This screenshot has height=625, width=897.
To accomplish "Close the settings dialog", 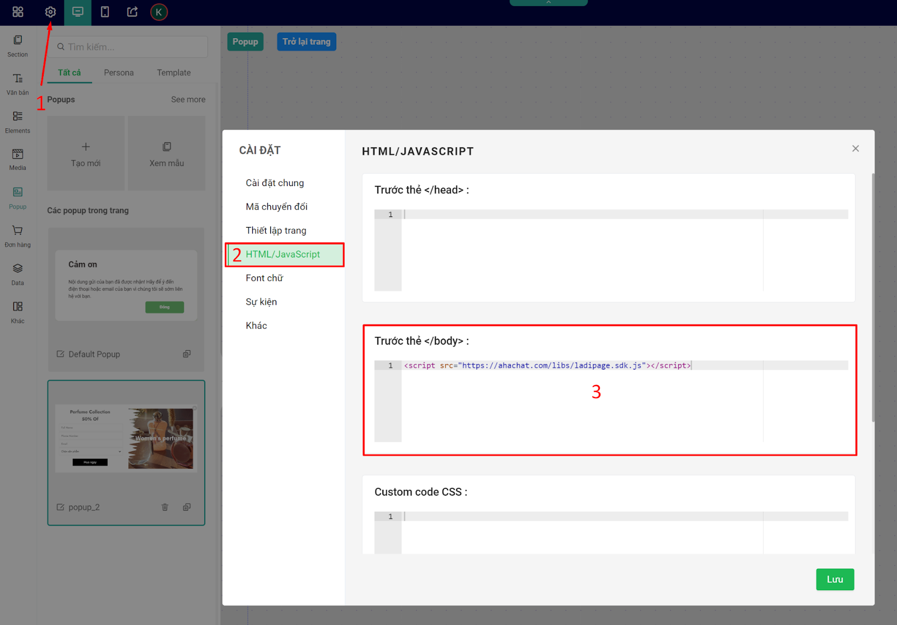I will pos(856,149).
